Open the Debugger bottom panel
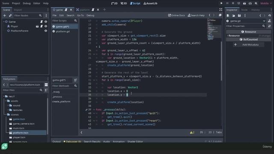Image resolution: width=274 pixels, height=154 pixels. coord(72,142)
